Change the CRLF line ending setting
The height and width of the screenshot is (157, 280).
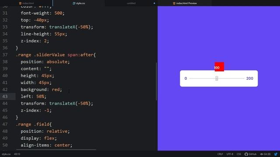(x=220, y=154)
